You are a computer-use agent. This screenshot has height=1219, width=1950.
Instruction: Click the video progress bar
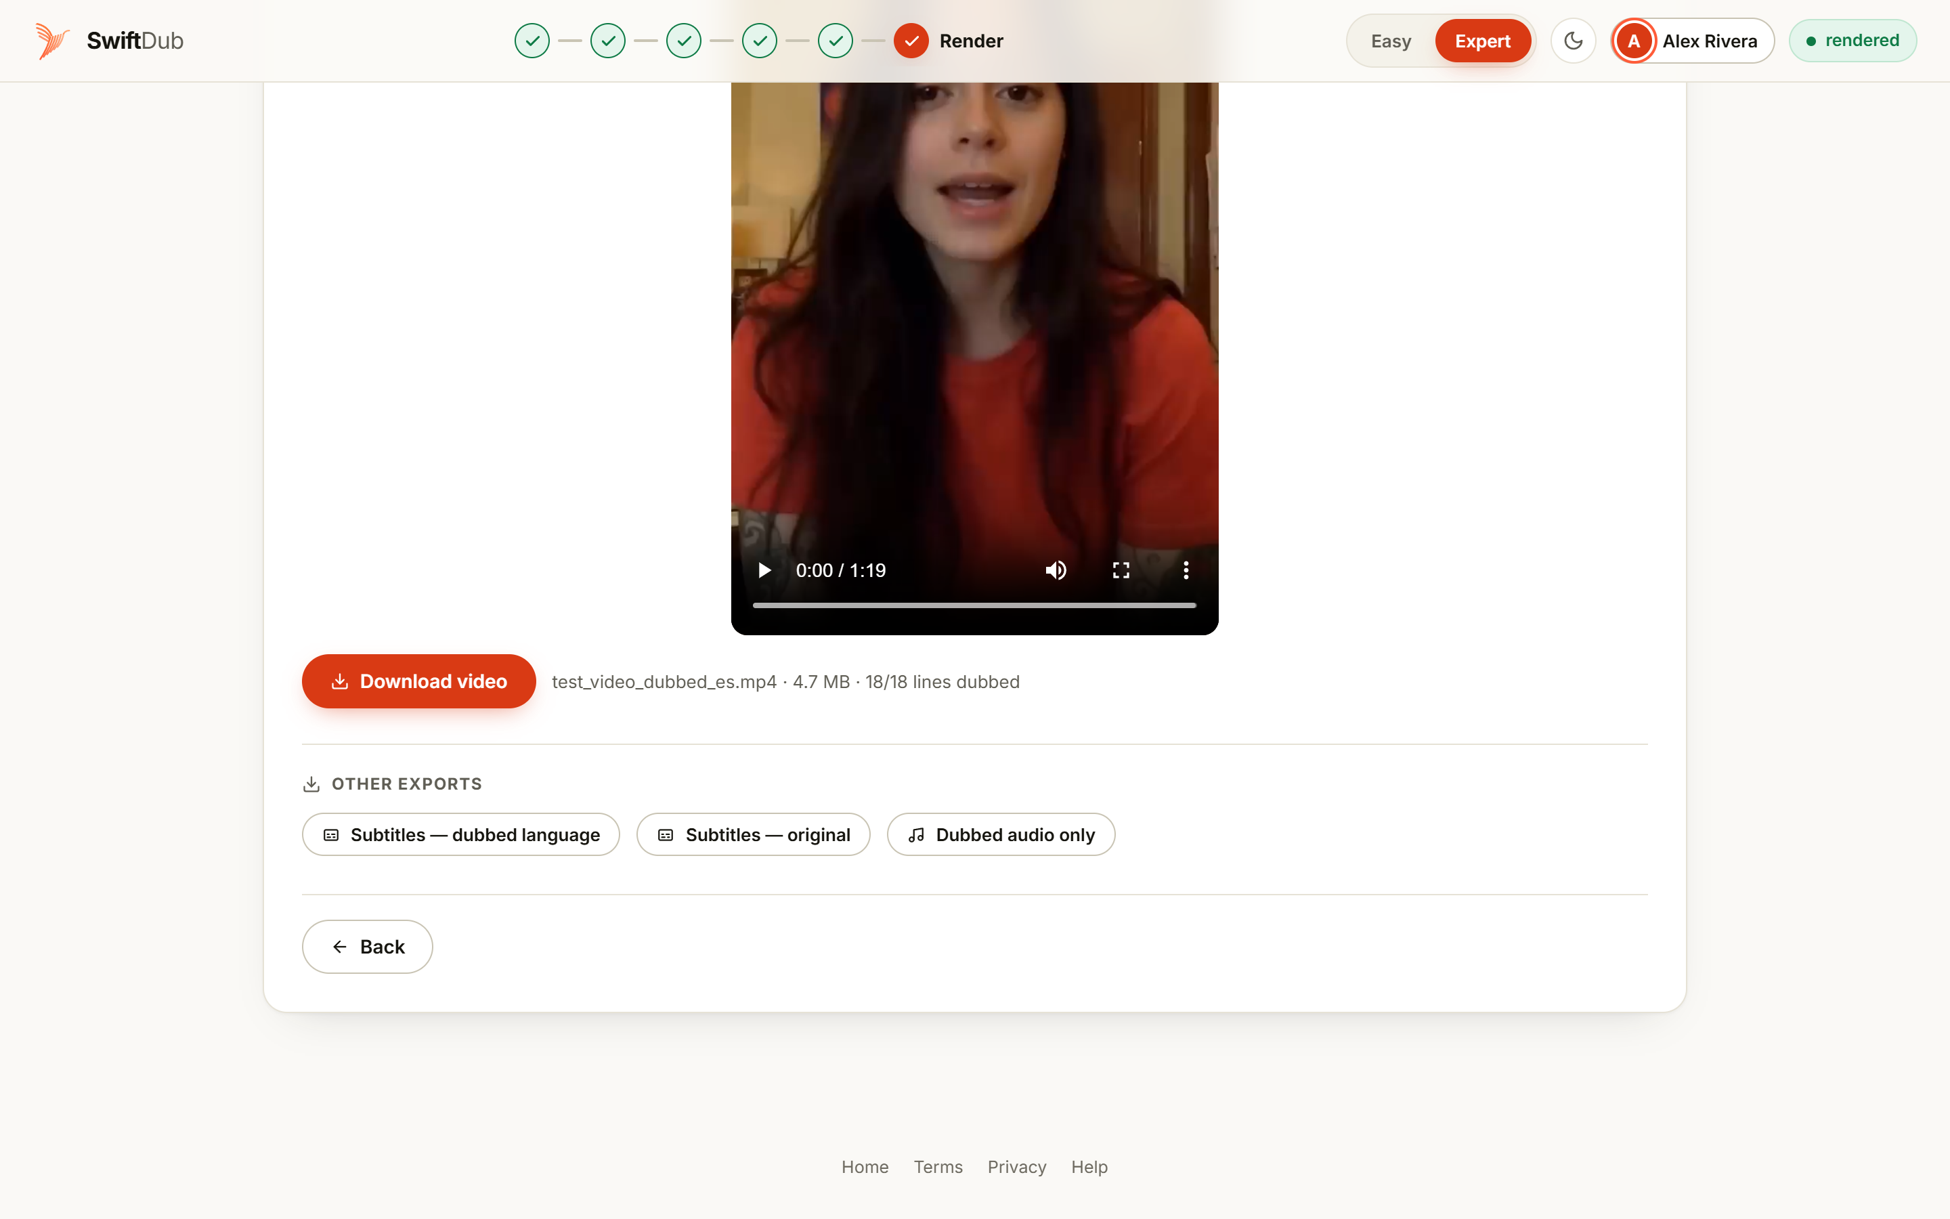pyautogui.click(x=974, y=605)
